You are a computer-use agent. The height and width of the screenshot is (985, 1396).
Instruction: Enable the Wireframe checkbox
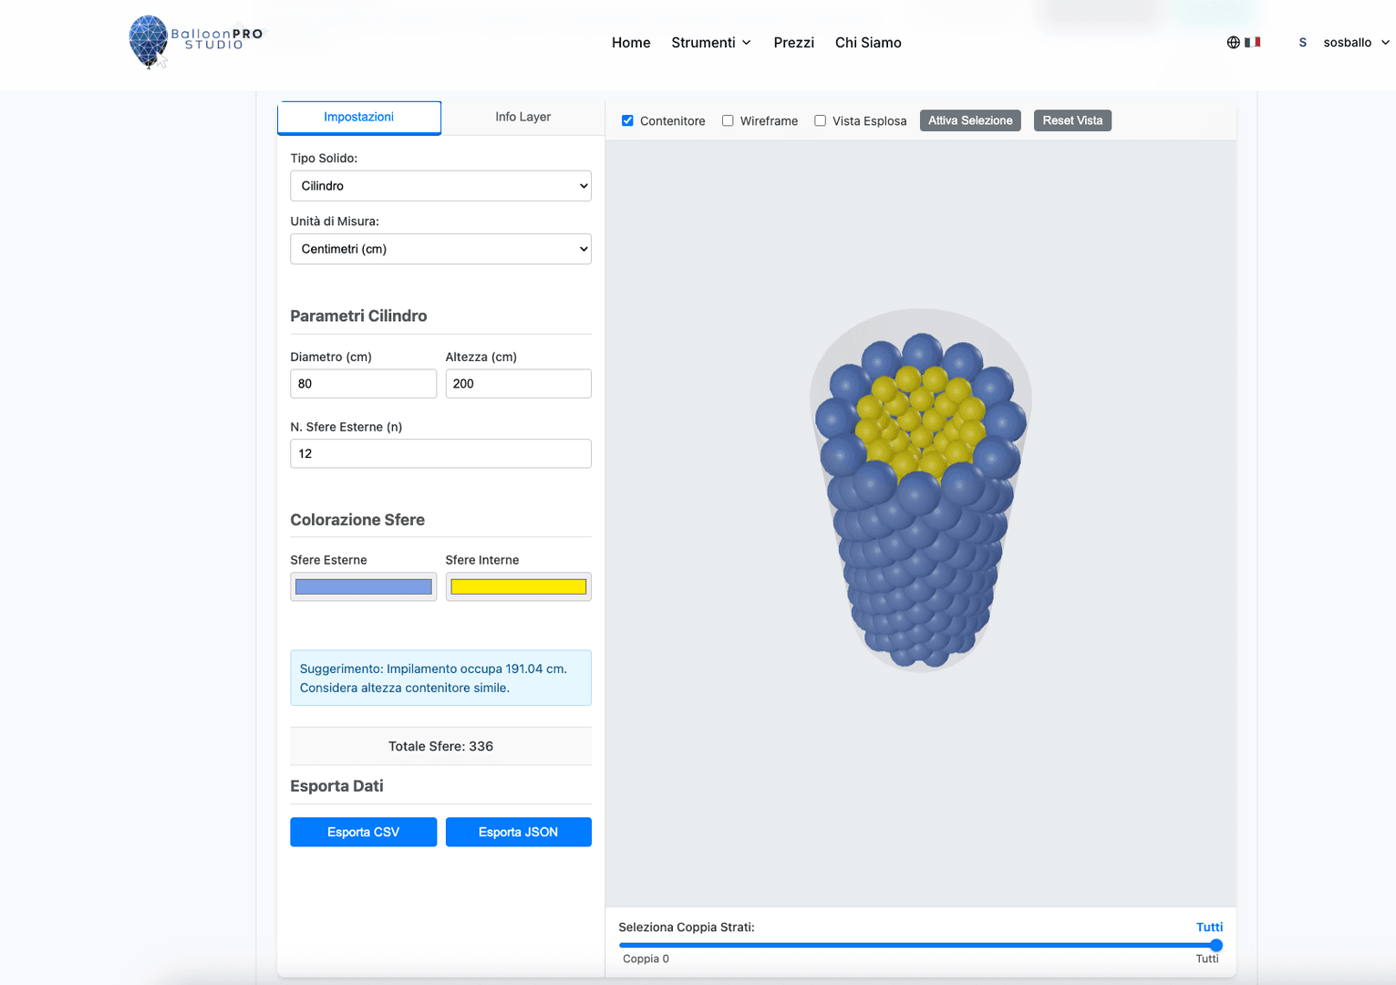(x=728, y=120)
